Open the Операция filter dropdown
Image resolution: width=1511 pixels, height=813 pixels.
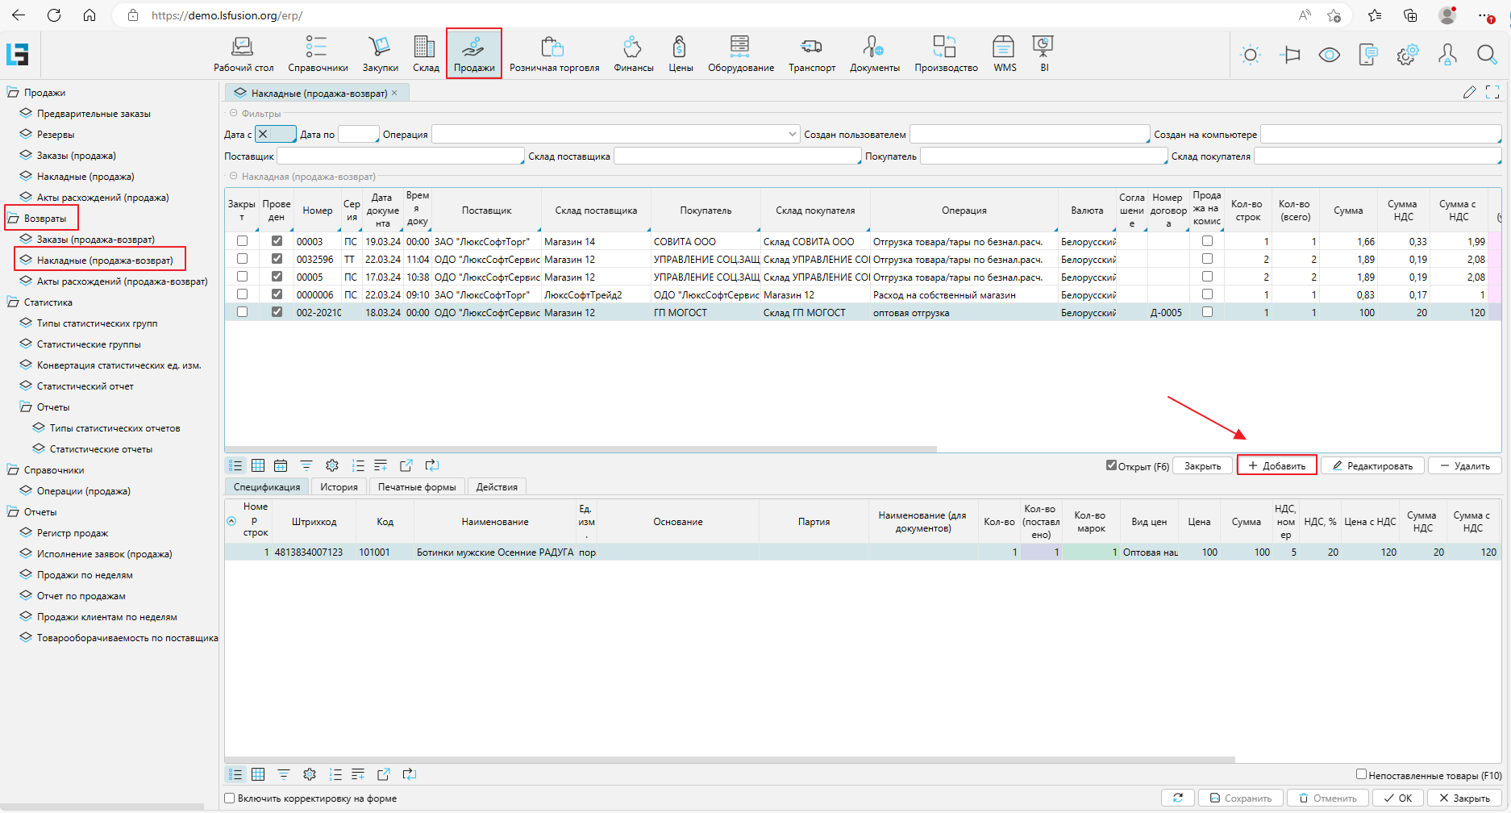[x=792, y=135]
